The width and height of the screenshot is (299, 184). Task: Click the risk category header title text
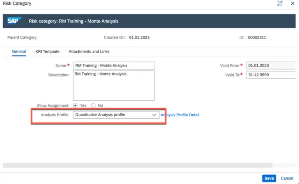click(74, 21)
